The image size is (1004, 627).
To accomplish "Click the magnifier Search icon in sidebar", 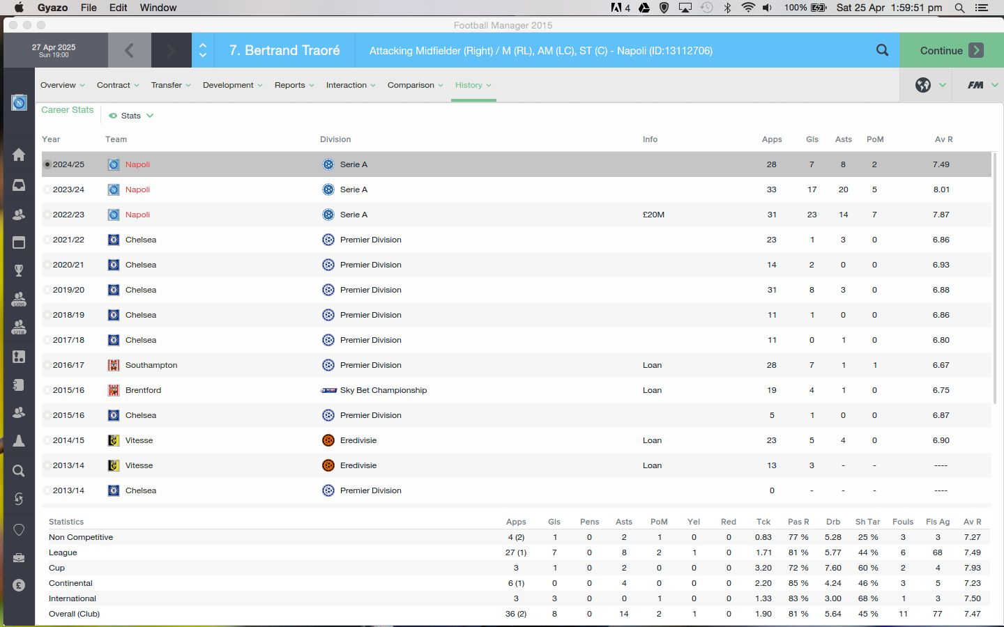I will click(19, 471).
